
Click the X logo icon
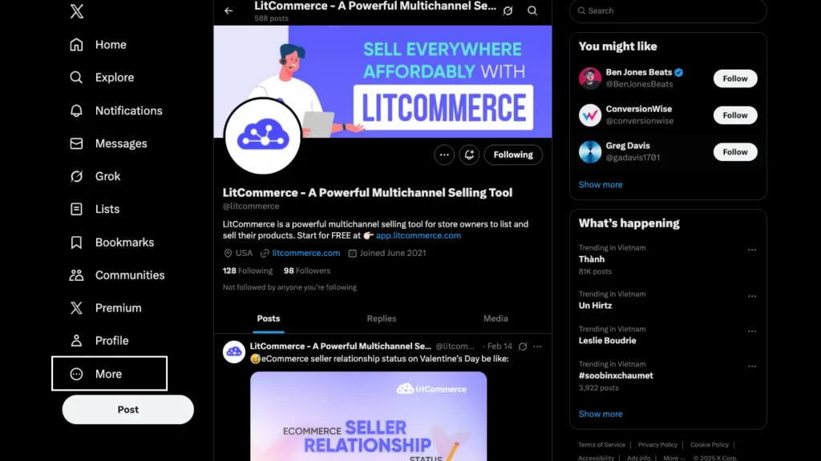click(76, 11)
